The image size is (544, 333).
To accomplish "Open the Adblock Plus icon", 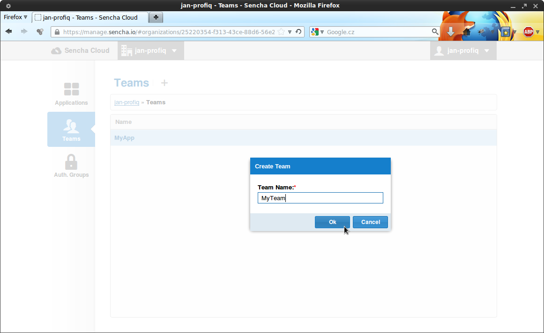I will pyautogui.click(x=529, y=32).
